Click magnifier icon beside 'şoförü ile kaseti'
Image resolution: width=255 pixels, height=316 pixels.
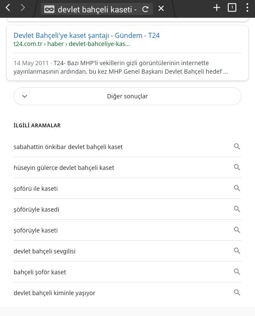tap(237, 188)
